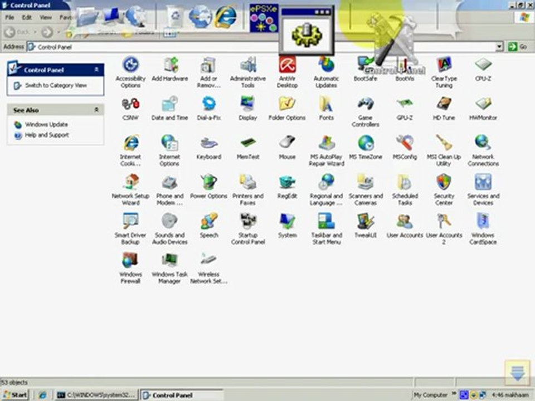This screenshot has width=535, height=401.
Task: Open Security Center icon
Action: [444, 189]
